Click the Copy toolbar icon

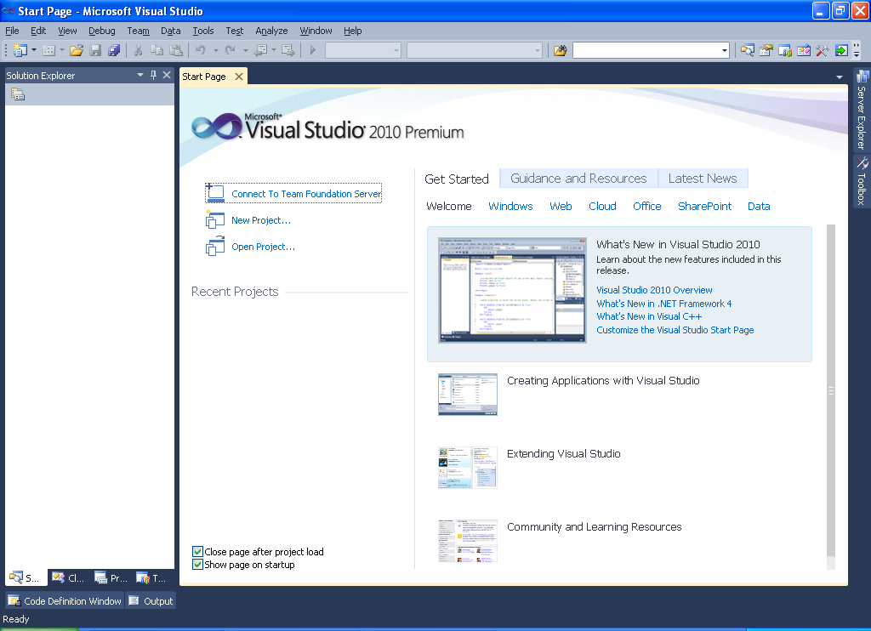point(157,50)
